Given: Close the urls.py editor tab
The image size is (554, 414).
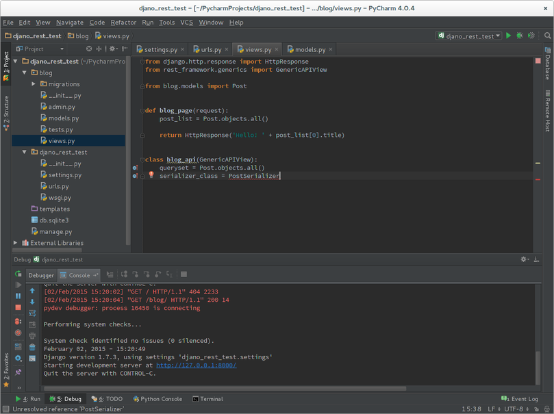Looking at the screenshot, I should coord(227,49).
